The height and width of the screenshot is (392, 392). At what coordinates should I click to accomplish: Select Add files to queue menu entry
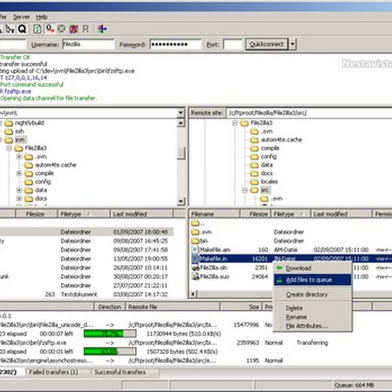click(309, 280)
